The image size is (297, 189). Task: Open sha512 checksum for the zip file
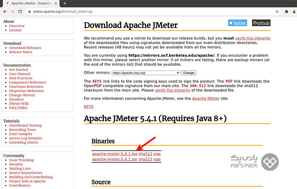click(145, 159)
